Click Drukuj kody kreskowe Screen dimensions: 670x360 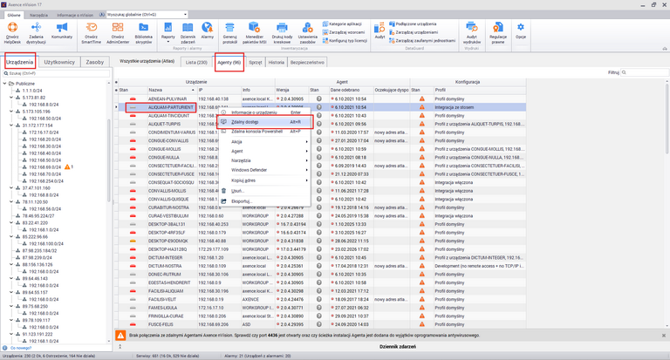tap(282, 33)
